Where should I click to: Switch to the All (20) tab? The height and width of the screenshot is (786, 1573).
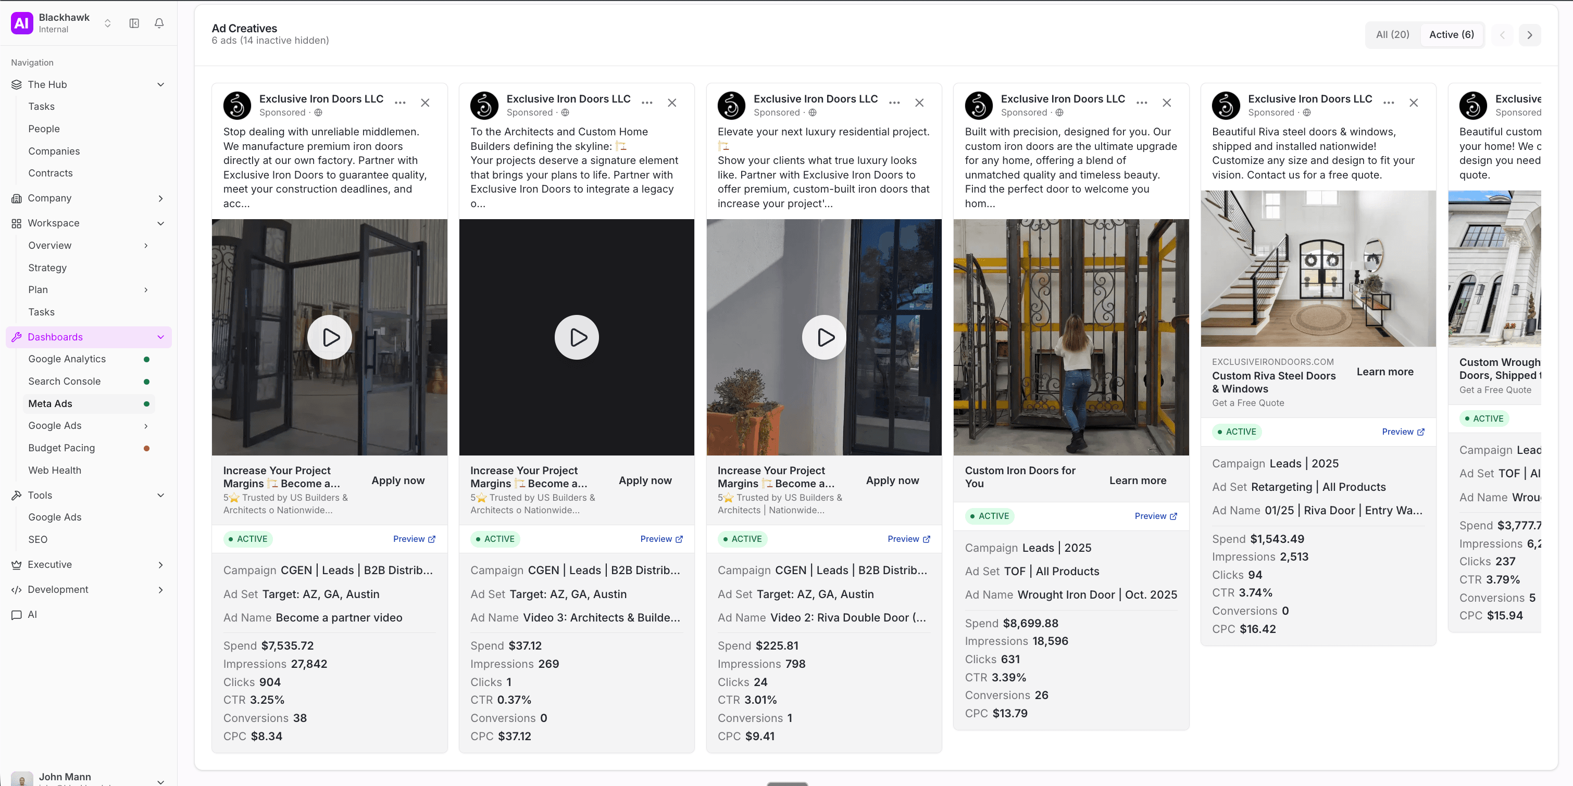[1392, 35]
